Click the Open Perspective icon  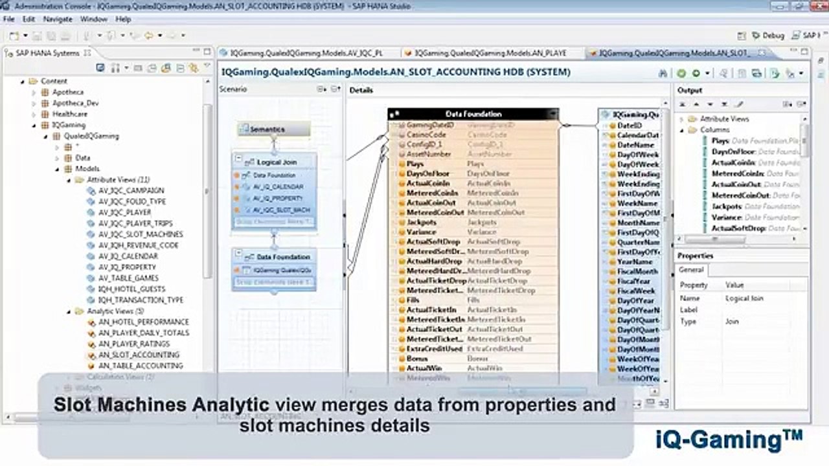pos(742,36)
